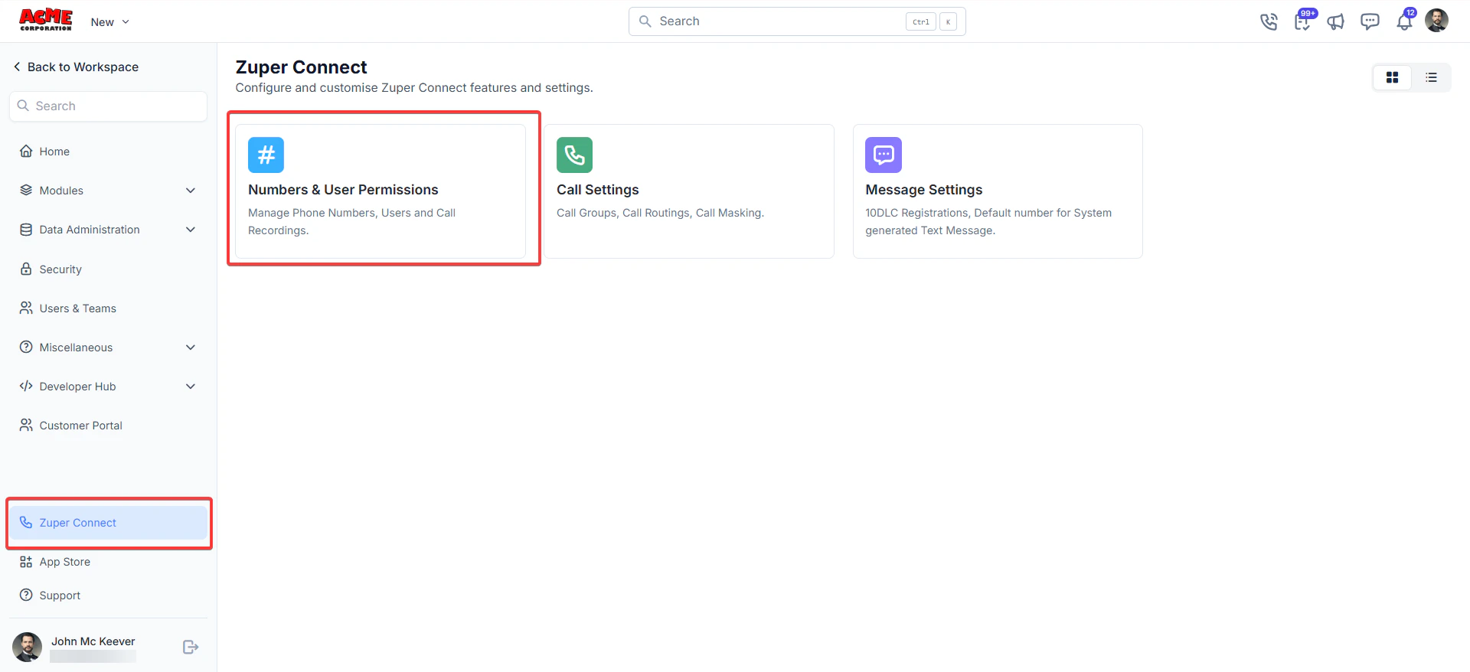Click the Zuper Connect phone icon
This screenshot has height=672, width=1470.
click(x=26, y=522)
